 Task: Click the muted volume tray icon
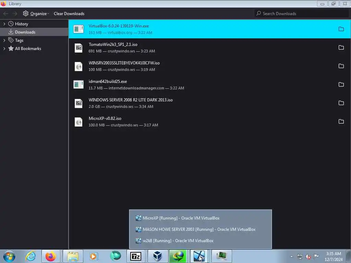point(308,257)
